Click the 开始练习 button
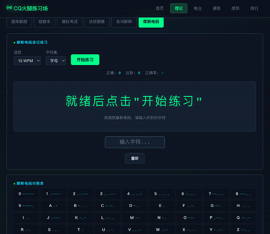The width and height of the screenshot is (270, 234). (85, 60)
